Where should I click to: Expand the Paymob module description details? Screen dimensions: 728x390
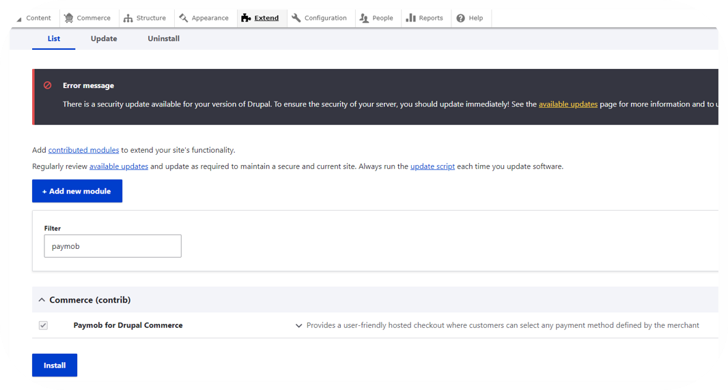click(x=298, y=326)
